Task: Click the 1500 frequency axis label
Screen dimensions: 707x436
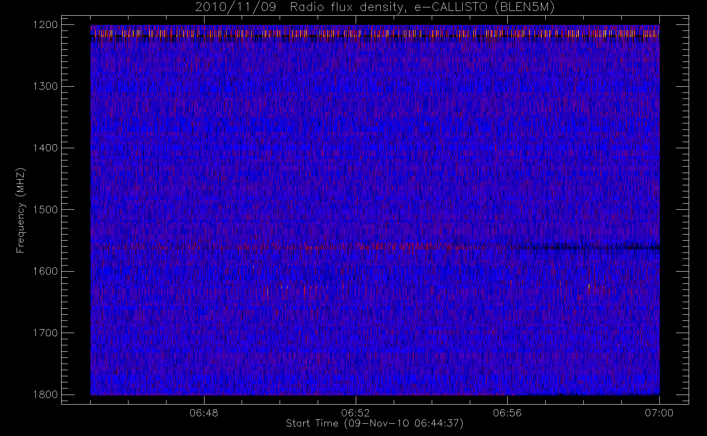Action: point(45,209)
